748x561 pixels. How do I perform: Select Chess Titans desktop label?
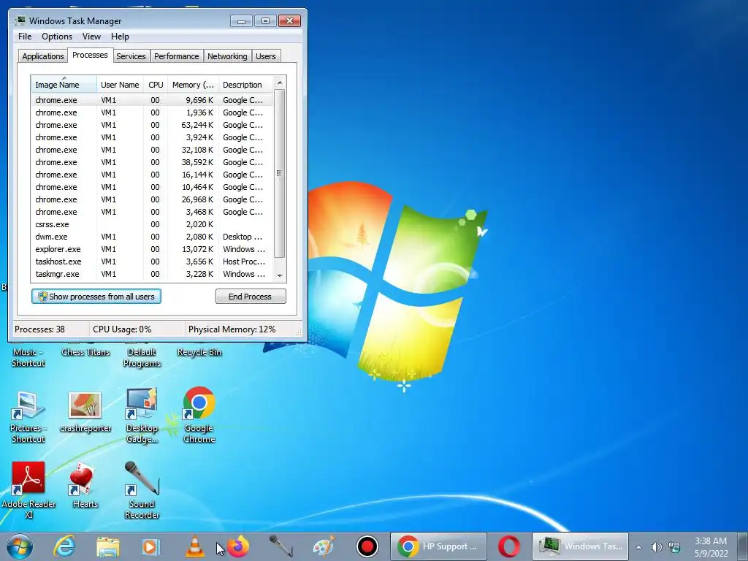point(85,352)
